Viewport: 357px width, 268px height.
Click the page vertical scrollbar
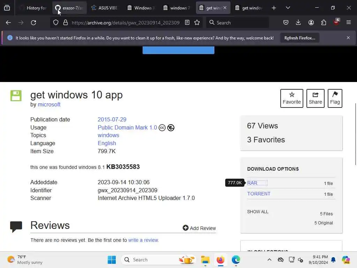[x=355, y=134]
